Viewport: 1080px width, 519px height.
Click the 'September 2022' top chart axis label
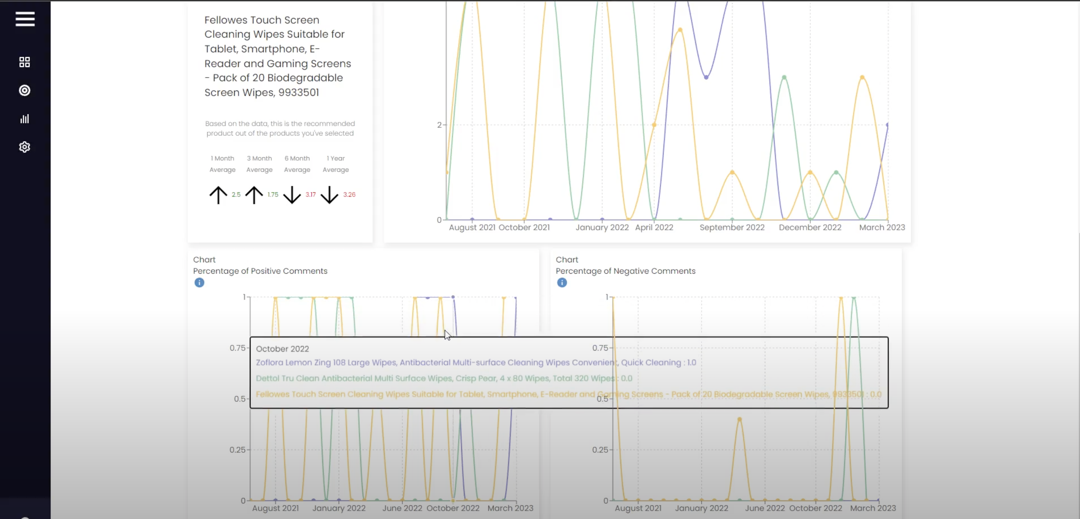(732, 227)
